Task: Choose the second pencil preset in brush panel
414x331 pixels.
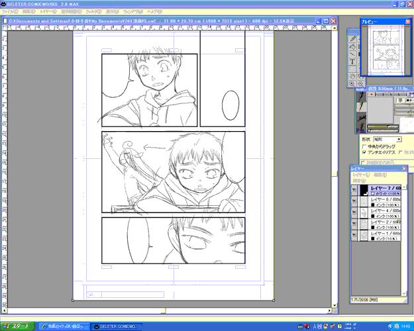Action: (x=361, y=107)
